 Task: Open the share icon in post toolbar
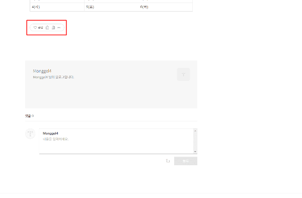(x=47, y=28)
